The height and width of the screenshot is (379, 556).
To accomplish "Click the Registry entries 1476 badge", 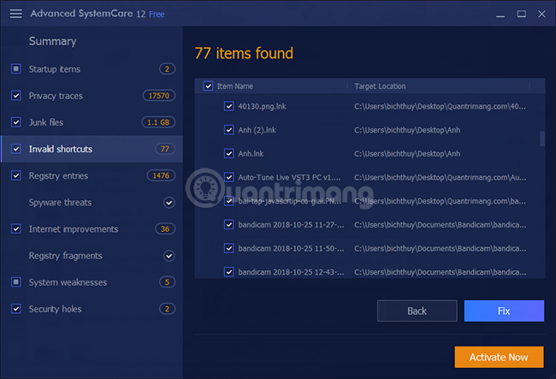I will [161, 175].
